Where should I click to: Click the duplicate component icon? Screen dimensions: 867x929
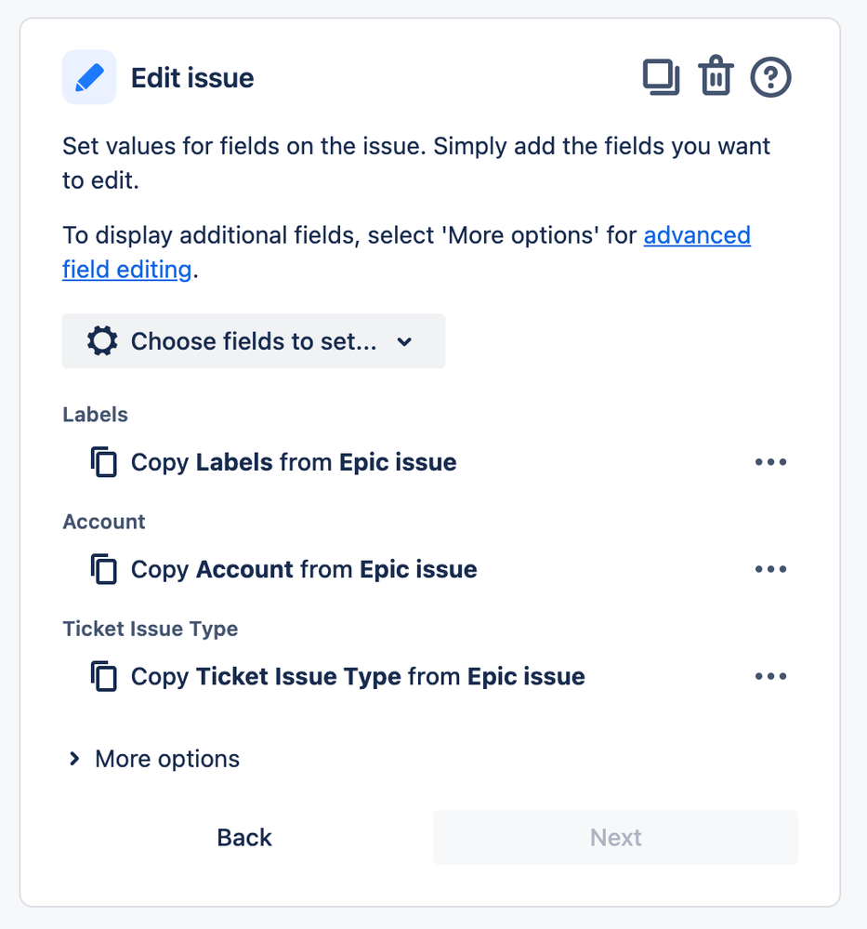pos(661,77)
